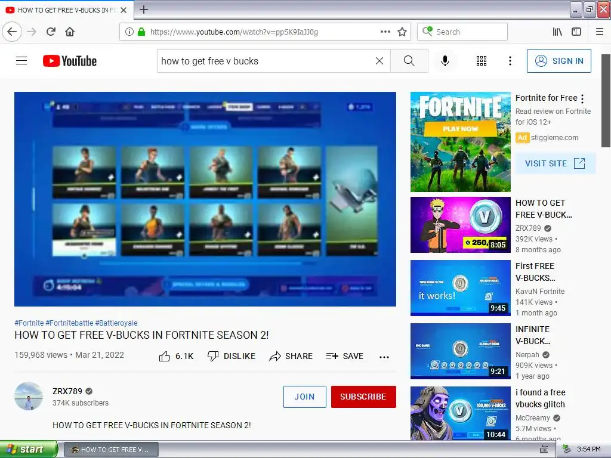Open YouTube settings three-dot menu
Viewport: 611px width, 458px height.
510,61
